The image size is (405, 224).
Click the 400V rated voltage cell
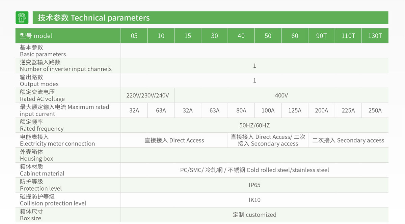click(281, 95)
